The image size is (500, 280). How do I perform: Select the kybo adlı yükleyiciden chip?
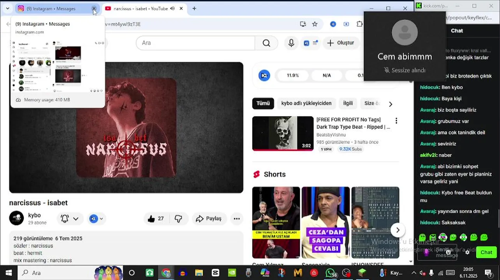click(x=306, y=103)
